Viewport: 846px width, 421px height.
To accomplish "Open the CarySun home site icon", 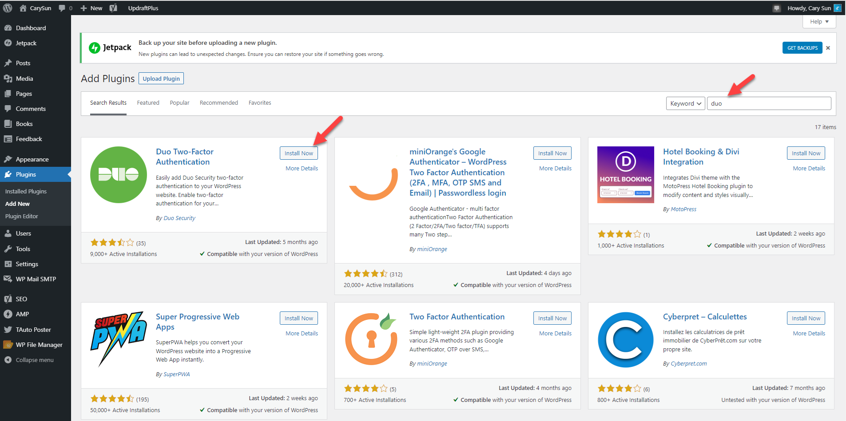I will tap(23, 8).
